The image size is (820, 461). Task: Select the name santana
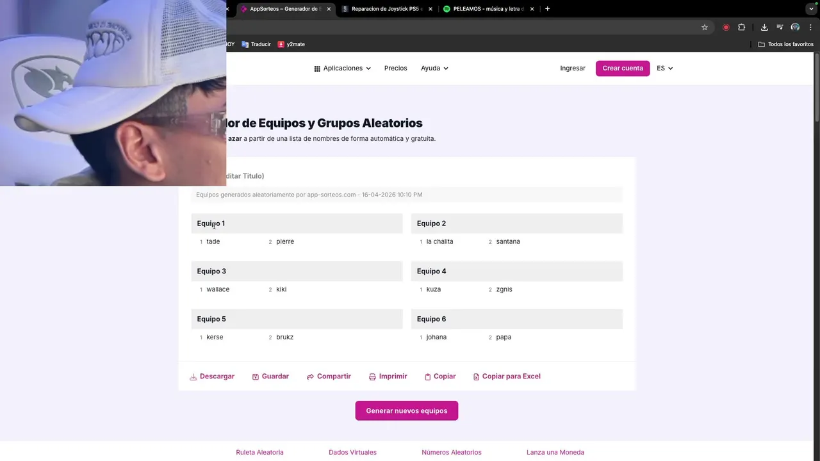click(x=508, y=242)
